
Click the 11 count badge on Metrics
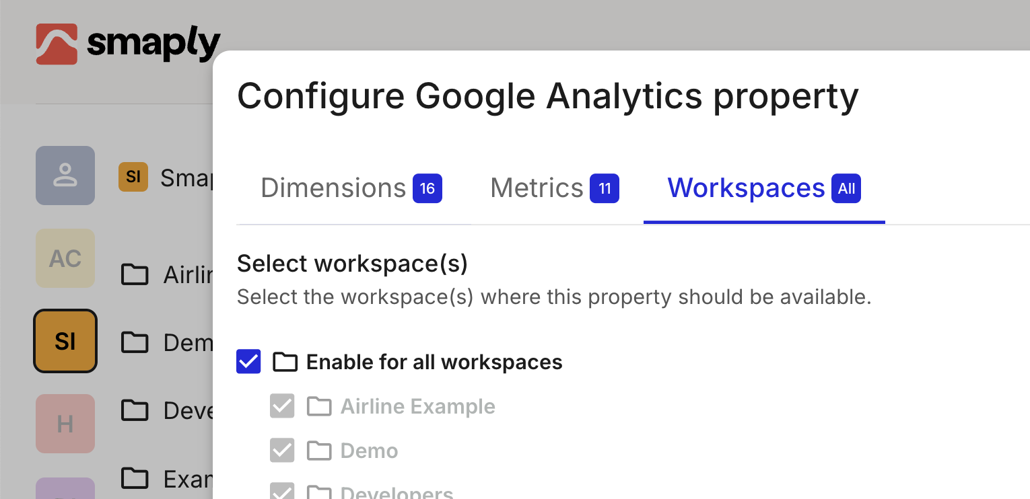[x=605, y=188]
